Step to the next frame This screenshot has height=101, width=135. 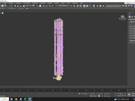123,94
